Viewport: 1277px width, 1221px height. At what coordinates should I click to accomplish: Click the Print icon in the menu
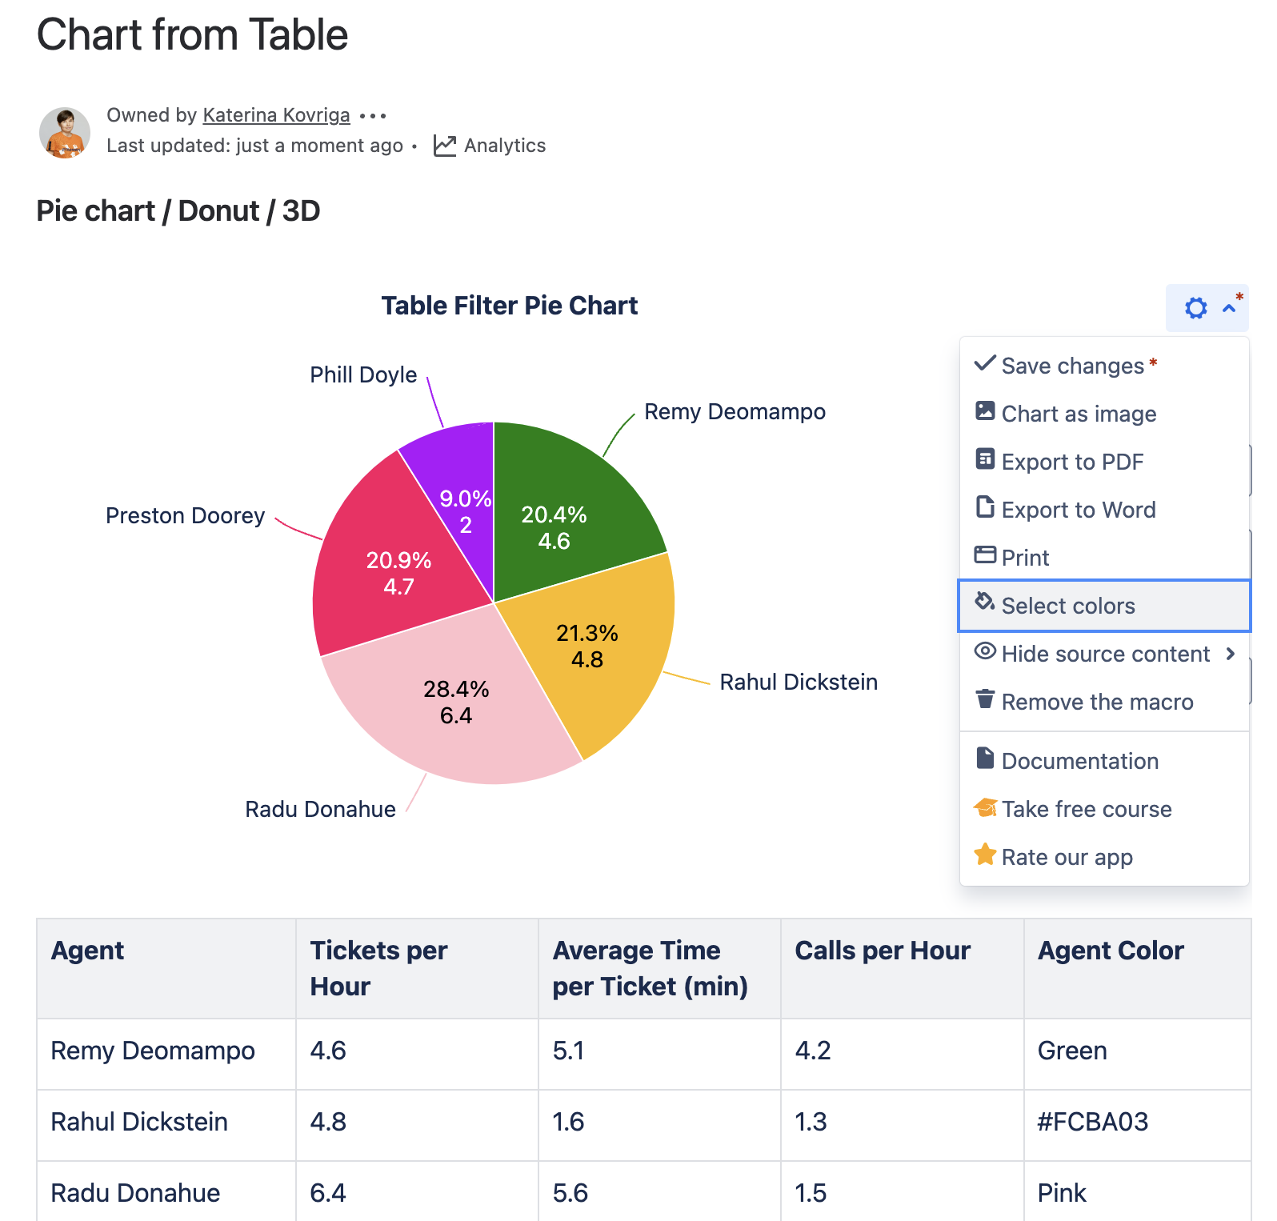985,554
